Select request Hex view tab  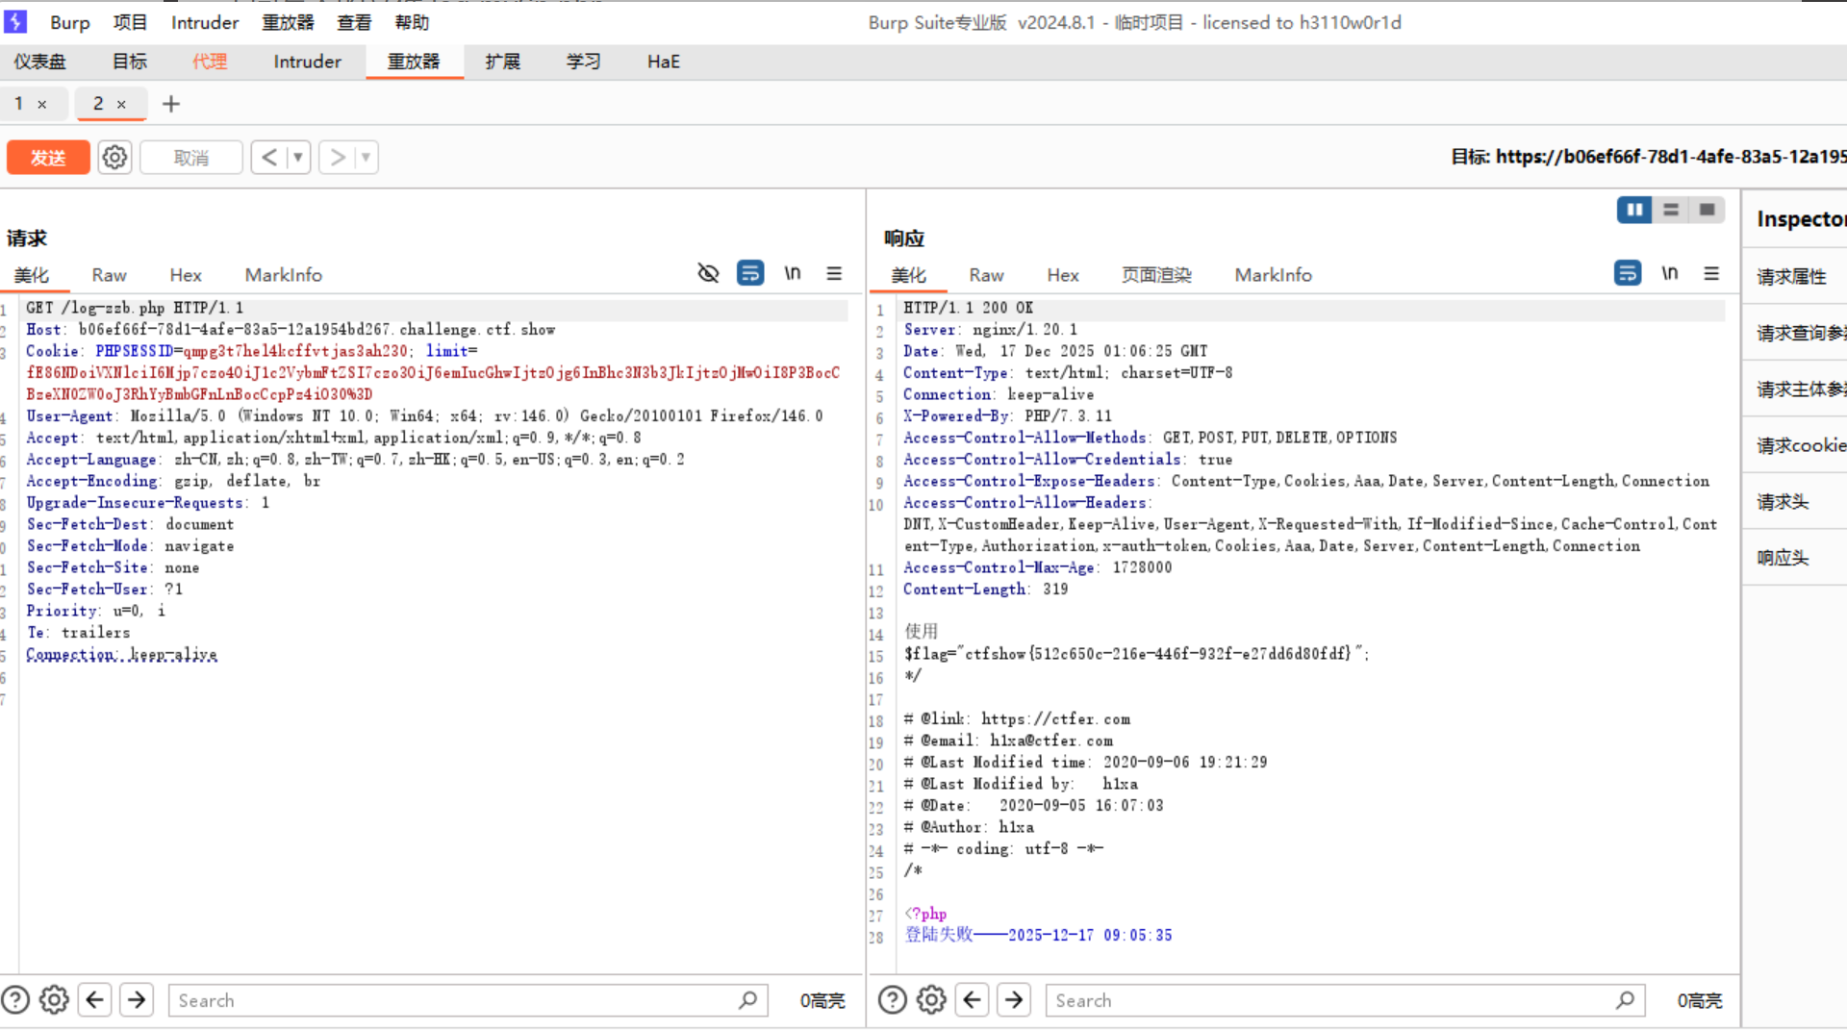(x=186, y=275)
